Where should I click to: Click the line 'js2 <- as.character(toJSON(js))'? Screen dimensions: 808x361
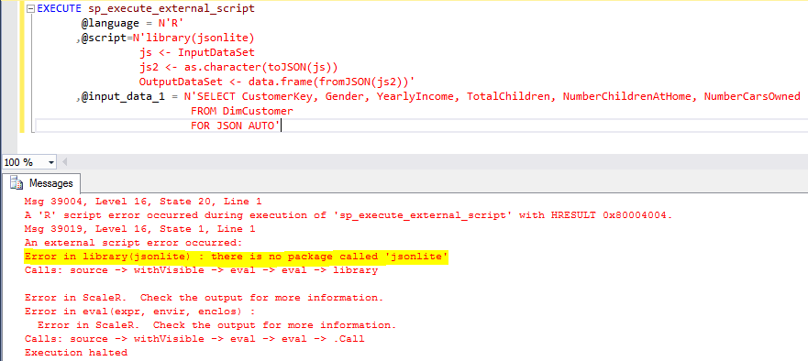tap(238, 67)
